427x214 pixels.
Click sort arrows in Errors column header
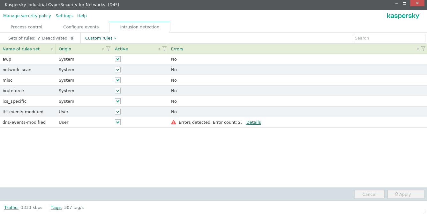pos(418,49)
